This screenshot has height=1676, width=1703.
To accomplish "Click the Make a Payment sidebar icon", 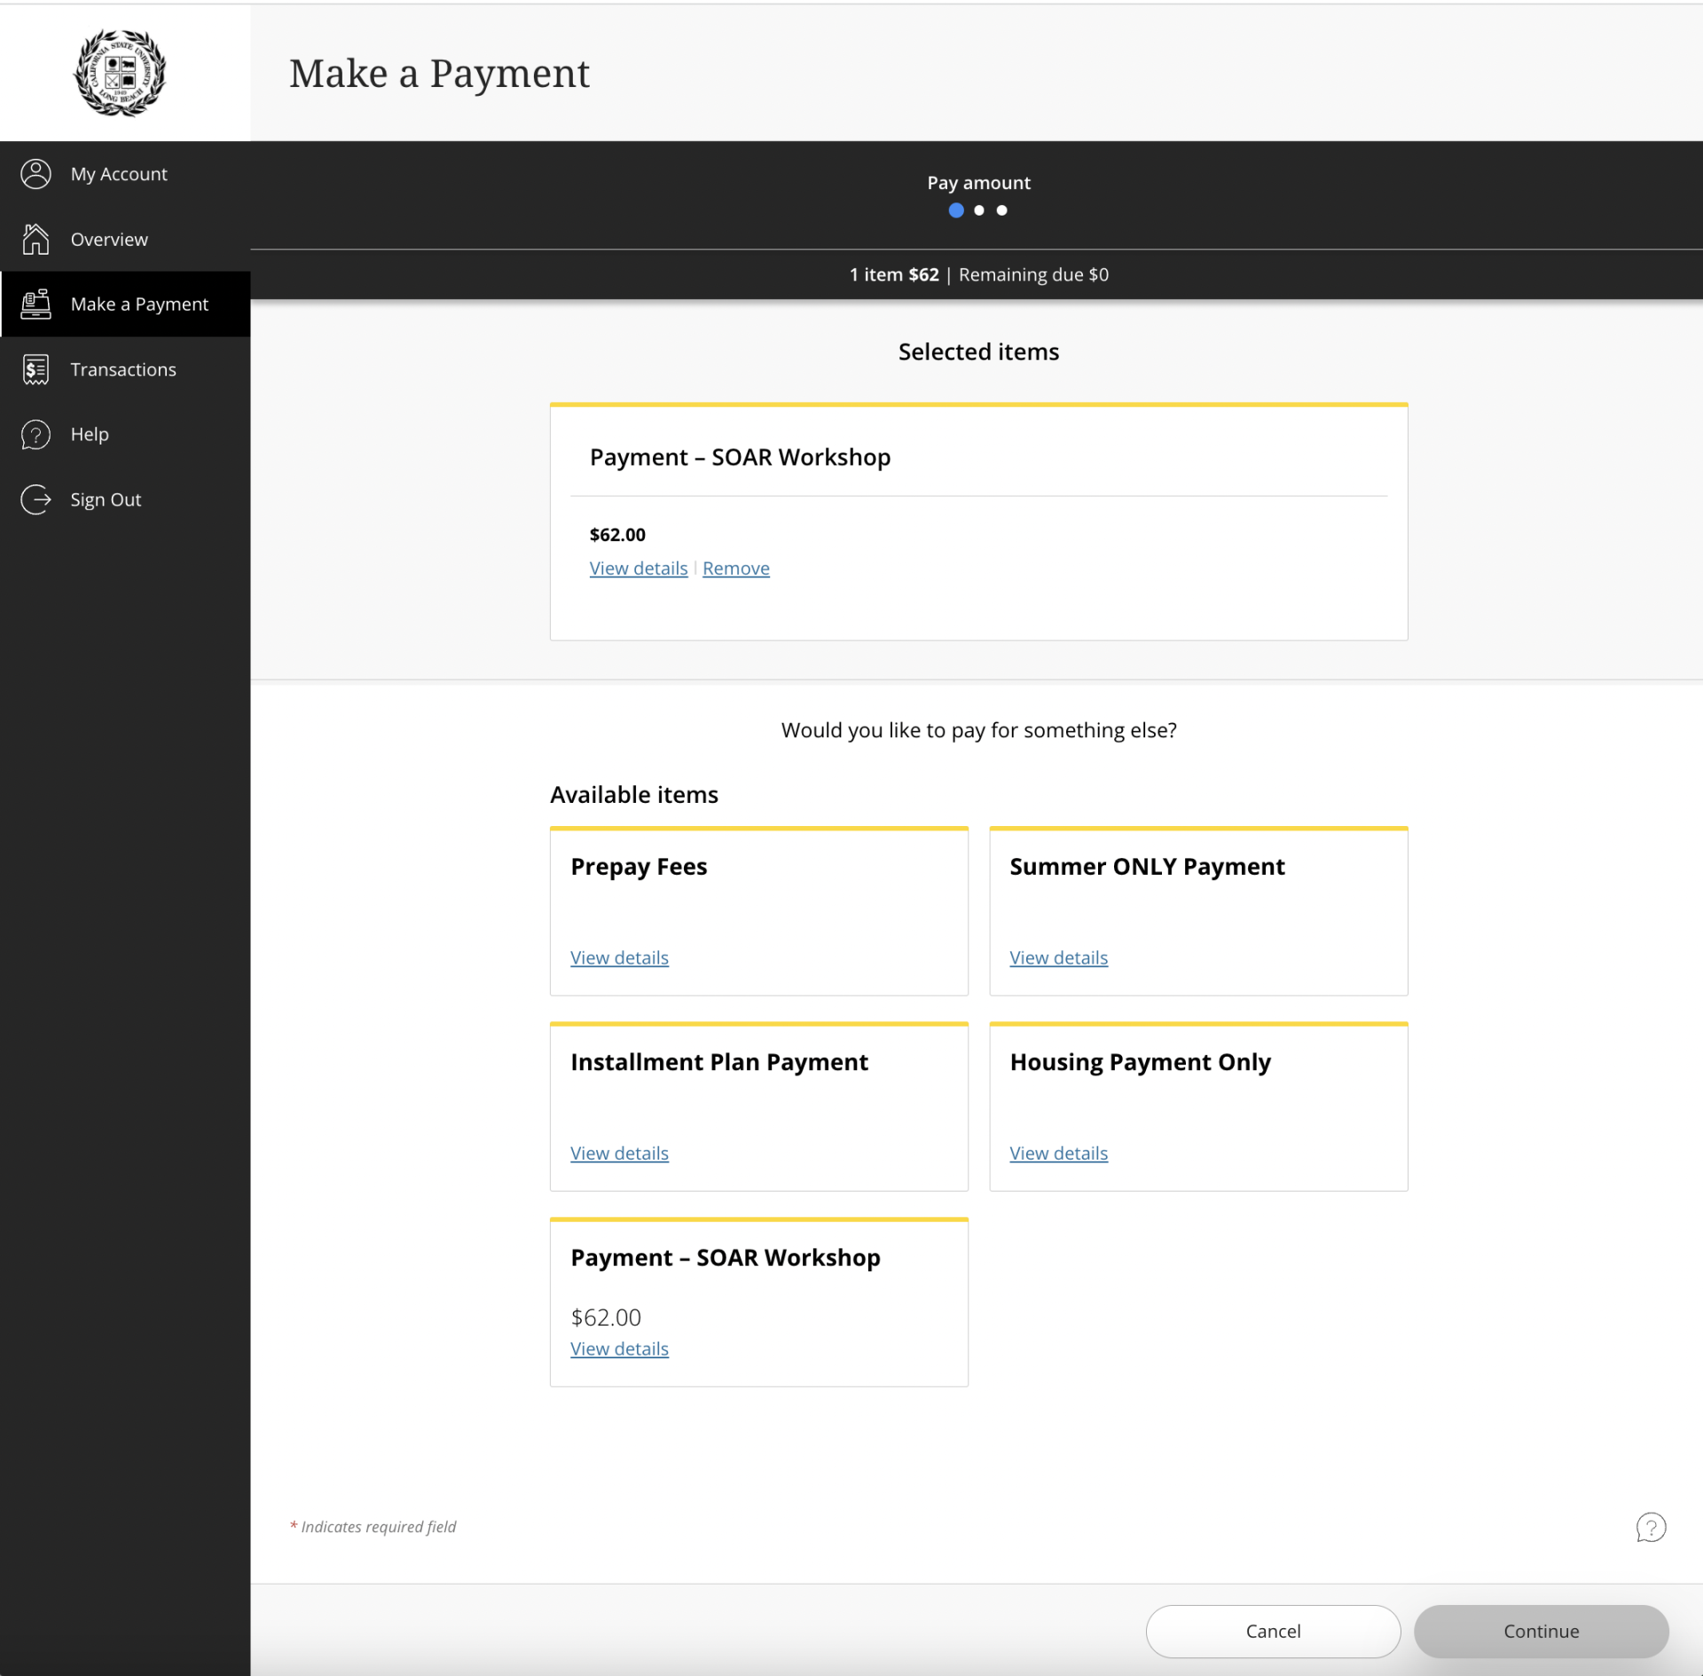I will tap(35, 304).
